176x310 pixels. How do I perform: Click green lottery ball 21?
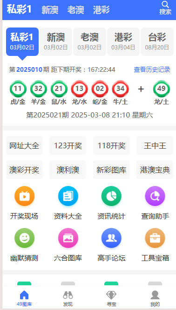point(59,89)
